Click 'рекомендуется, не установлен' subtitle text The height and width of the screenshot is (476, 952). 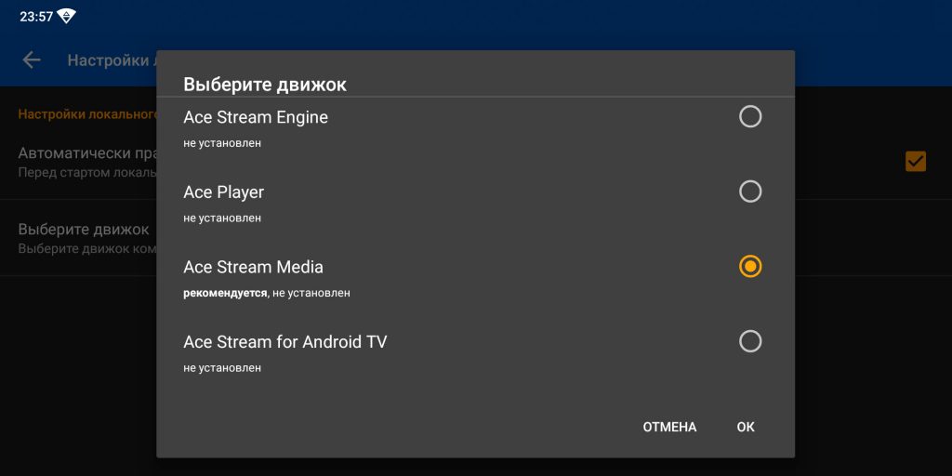[267, 293]
